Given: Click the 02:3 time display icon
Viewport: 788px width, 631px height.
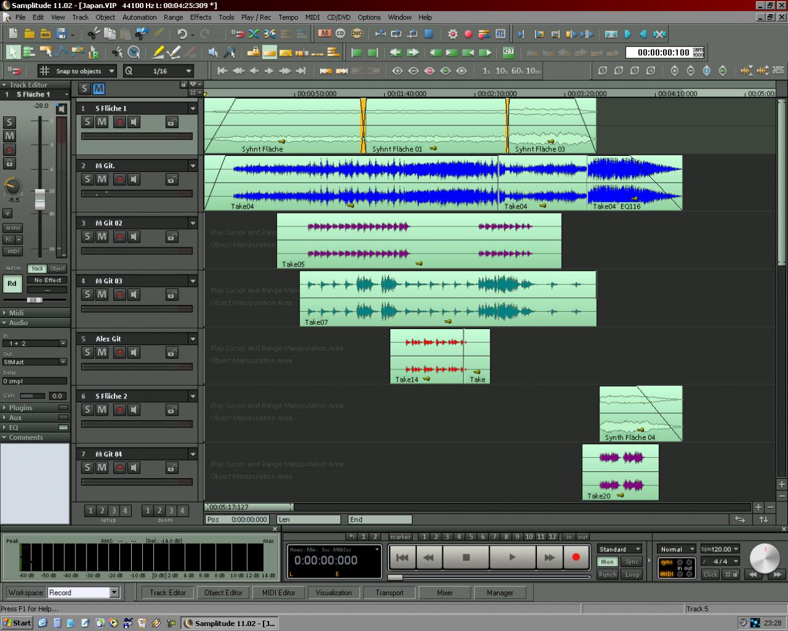Looking at the screenshot, I should coord(508,53).
